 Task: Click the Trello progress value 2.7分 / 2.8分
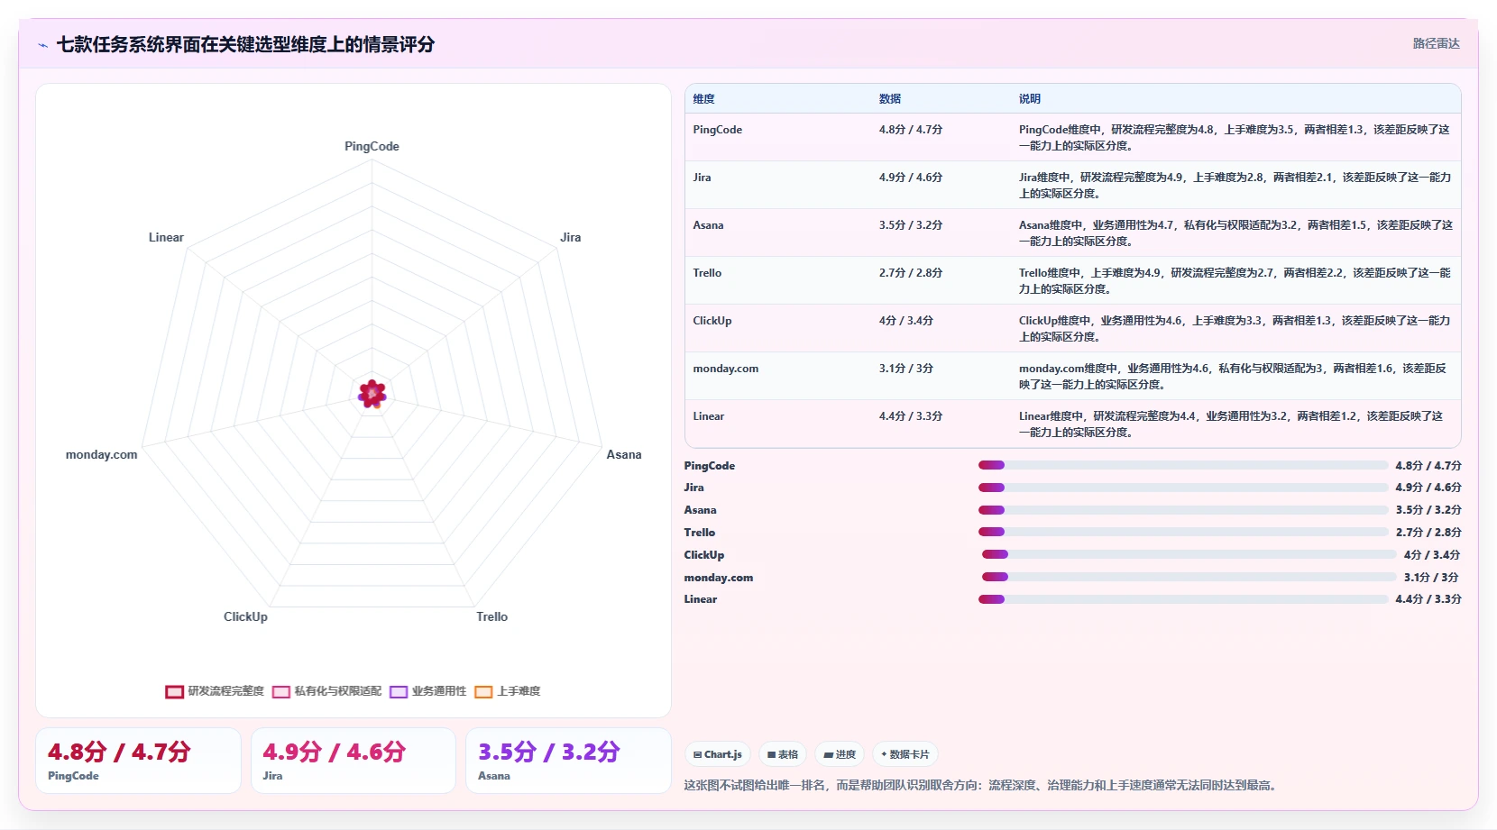coord(1428,533)
